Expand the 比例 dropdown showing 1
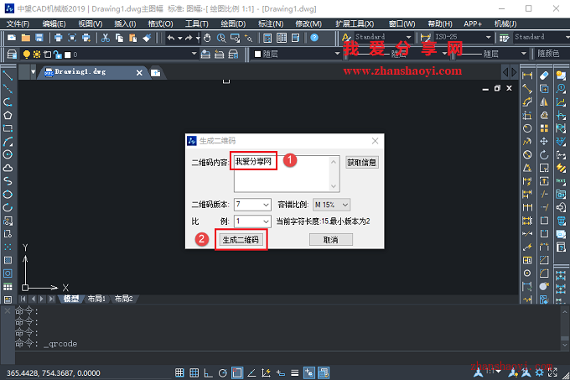 (266, 221)
